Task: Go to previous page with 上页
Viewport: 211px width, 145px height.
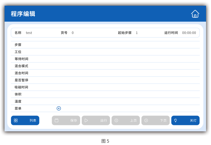Action: pyautogui.click(x=126, y=120)
